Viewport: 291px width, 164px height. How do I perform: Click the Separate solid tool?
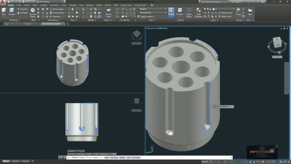coord(55,16)
